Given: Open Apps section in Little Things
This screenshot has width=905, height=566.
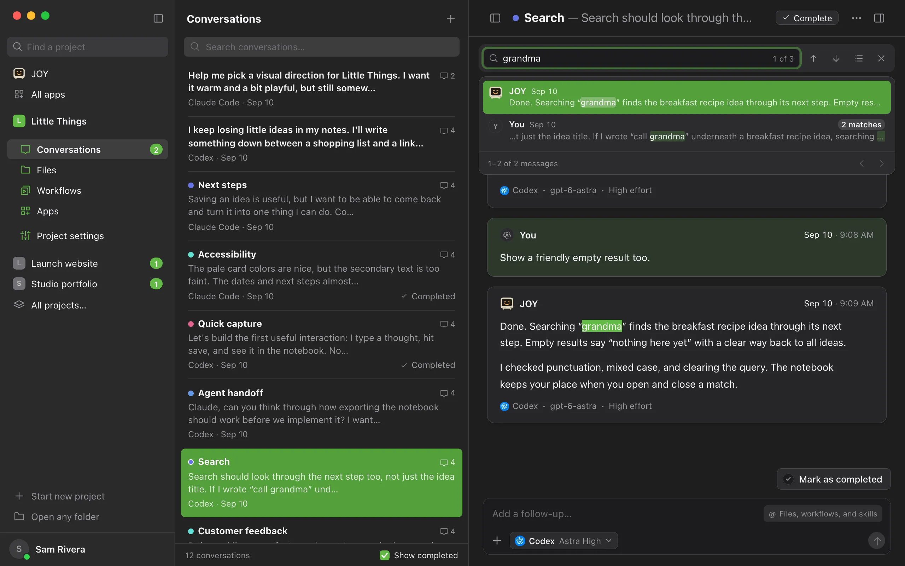Looking at the screenshot, I should point(88,211).
